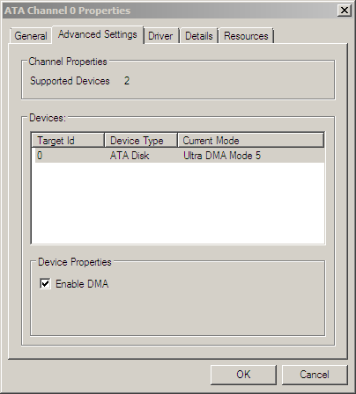Dismiss dialog with the Cancel button
The width and height of the screenshot is (356, 394).
315,375
